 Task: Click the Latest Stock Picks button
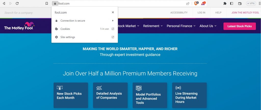pyautogui.click(x=239, y=26)
